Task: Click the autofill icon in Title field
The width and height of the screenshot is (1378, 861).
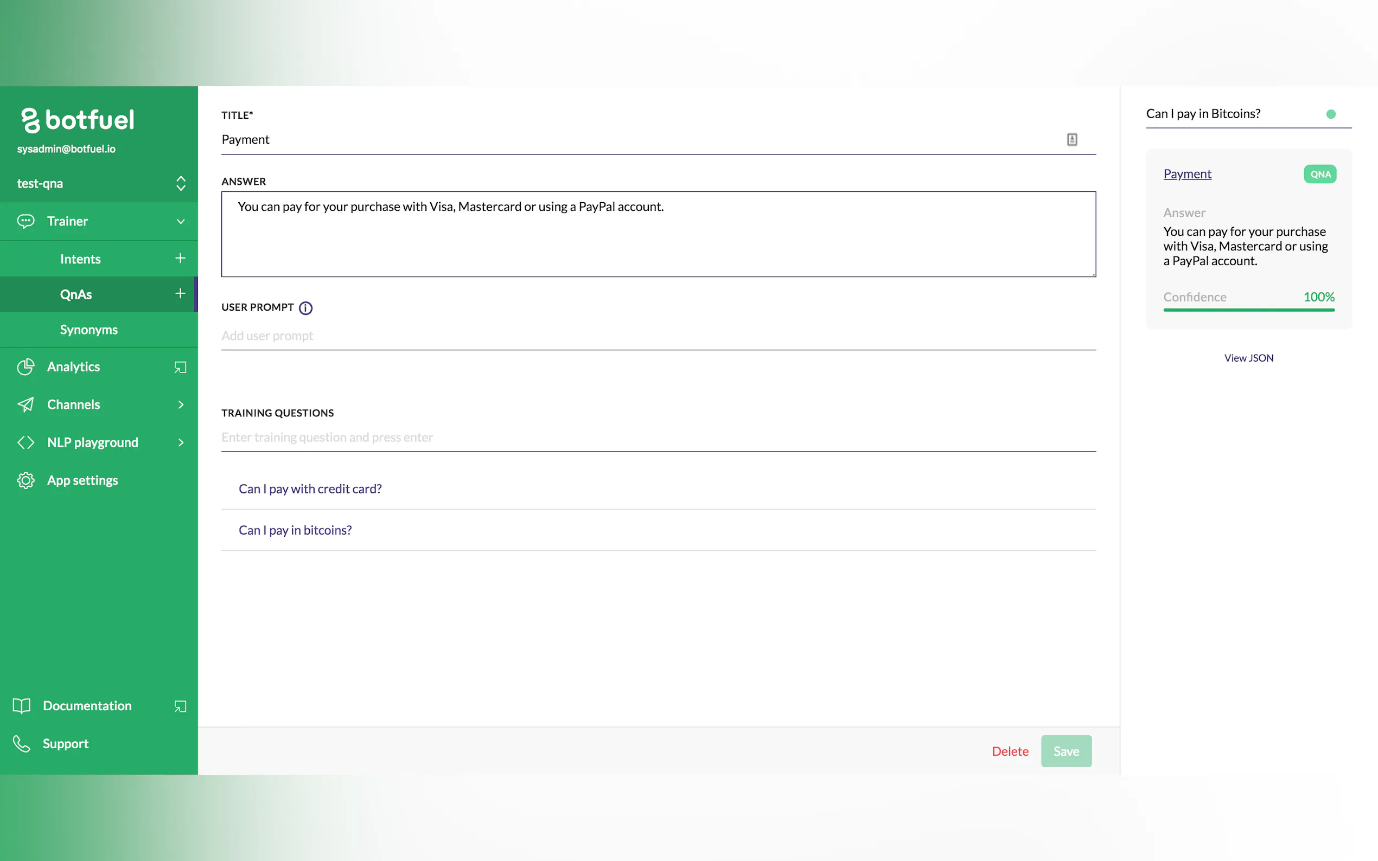Action: point(1071,139)
